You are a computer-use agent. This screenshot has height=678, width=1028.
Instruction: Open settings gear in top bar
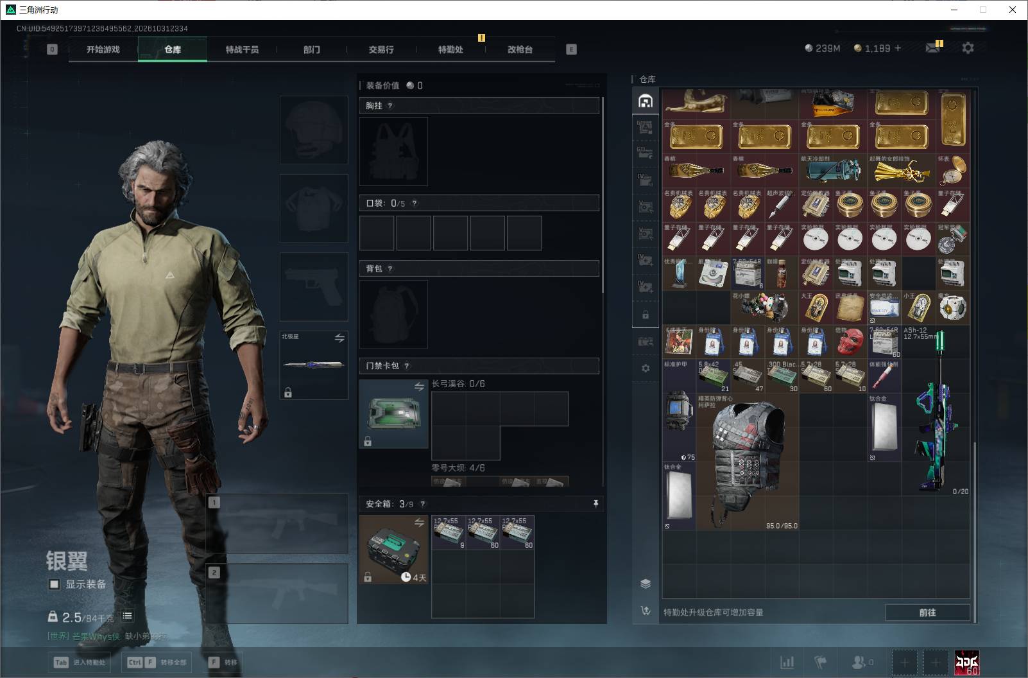[x=968, y=48]
